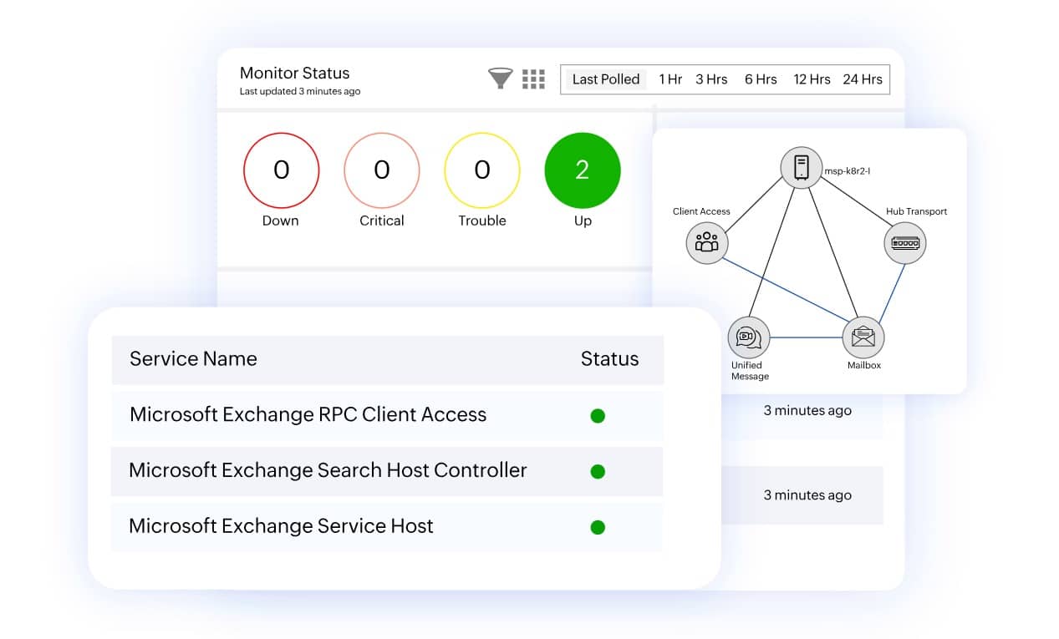
Task: Click the Trouble status circle
Action: pyautogui.click(x=482, y=170)
